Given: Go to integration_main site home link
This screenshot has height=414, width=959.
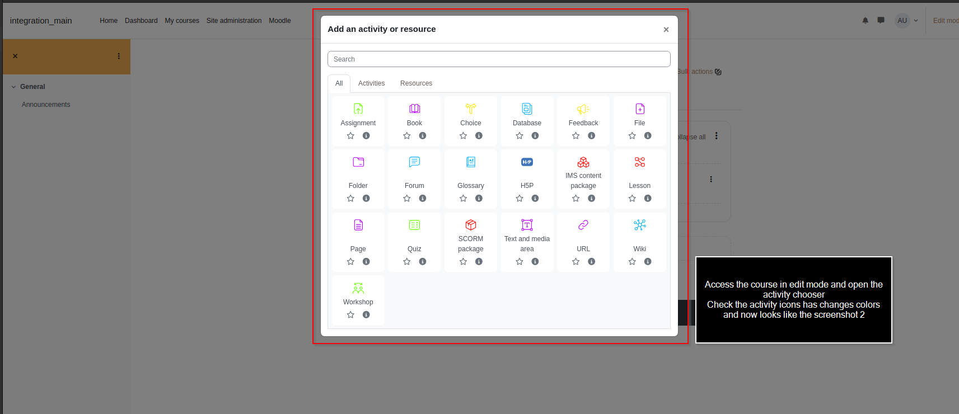Looking at the screenshot, I should click(41, 21).
